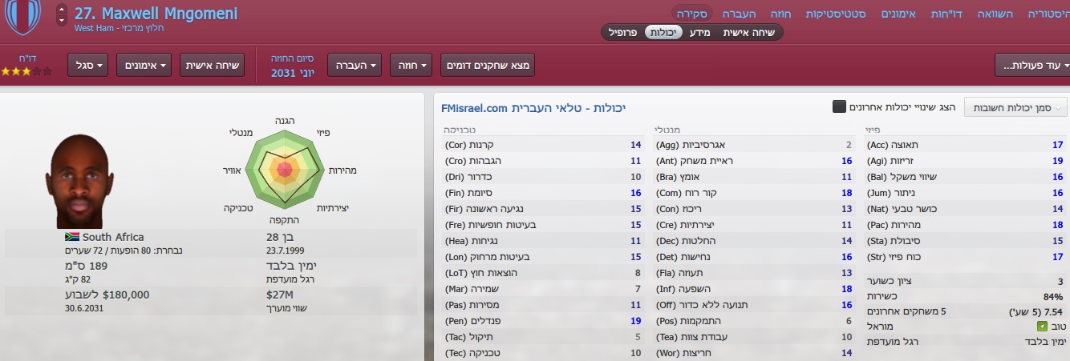
Task: Open the סטטיסטיקות statistics tab
Action: 835,14
